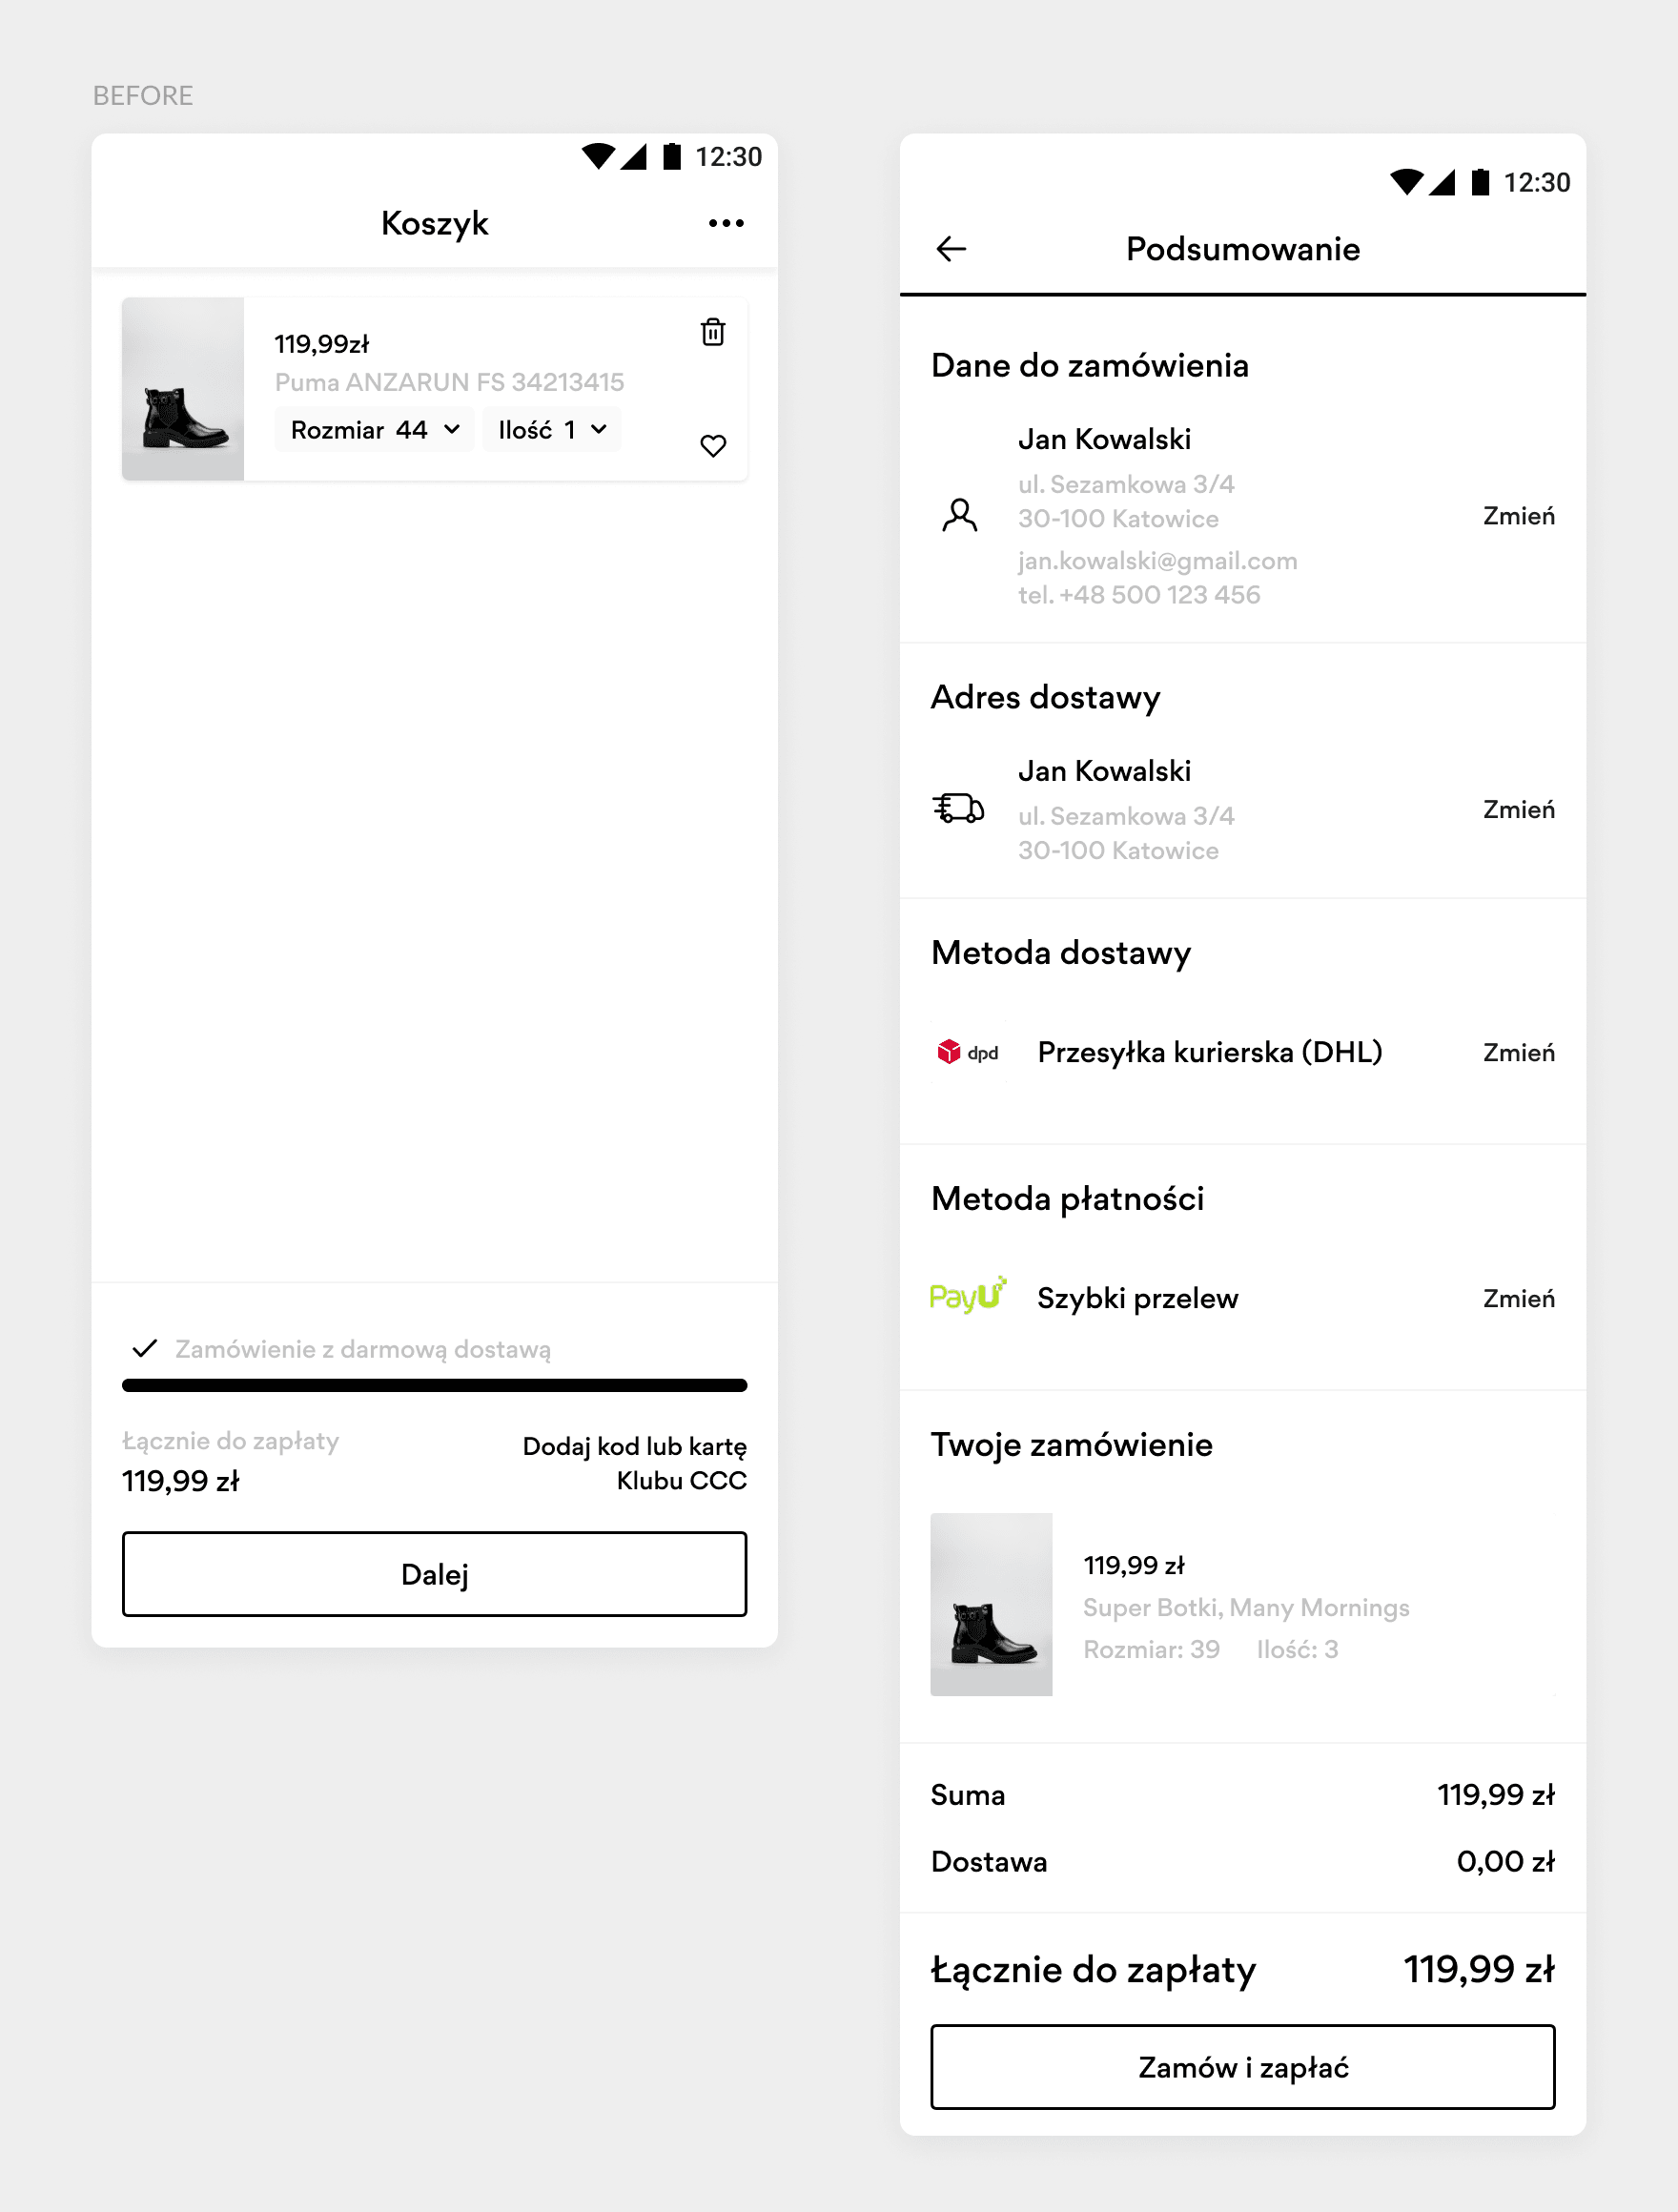Click Dodaj kod lub kartę Klubu CCC
This screenshot has width=1678, height=2212.
tap(634, 1463)
